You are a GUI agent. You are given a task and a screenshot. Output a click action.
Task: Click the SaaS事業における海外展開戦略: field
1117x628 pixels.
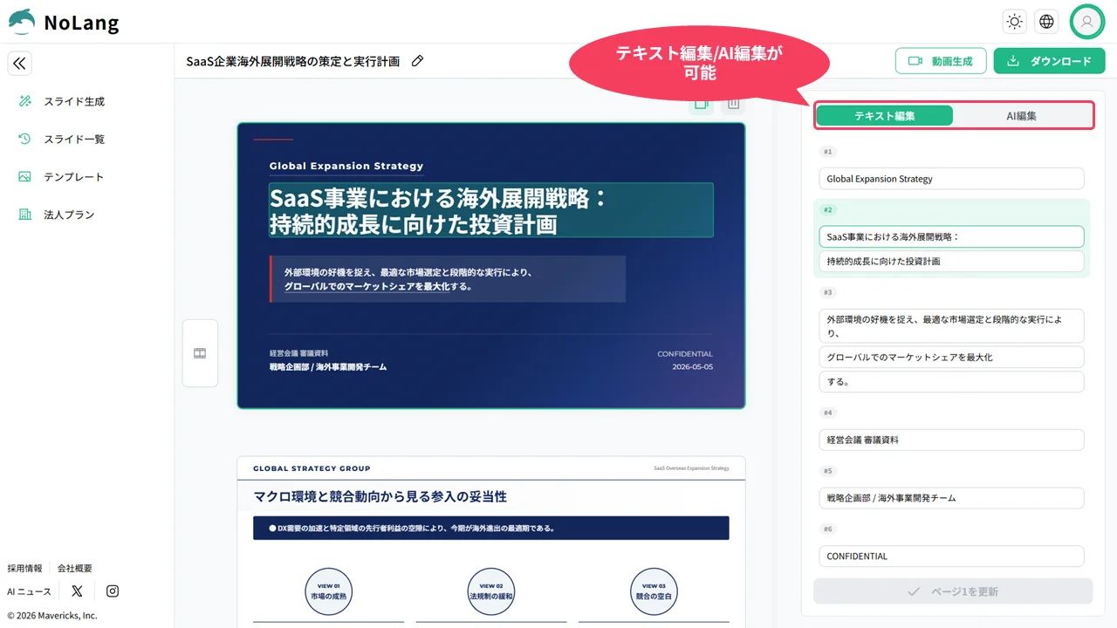(x=951, y=236)
